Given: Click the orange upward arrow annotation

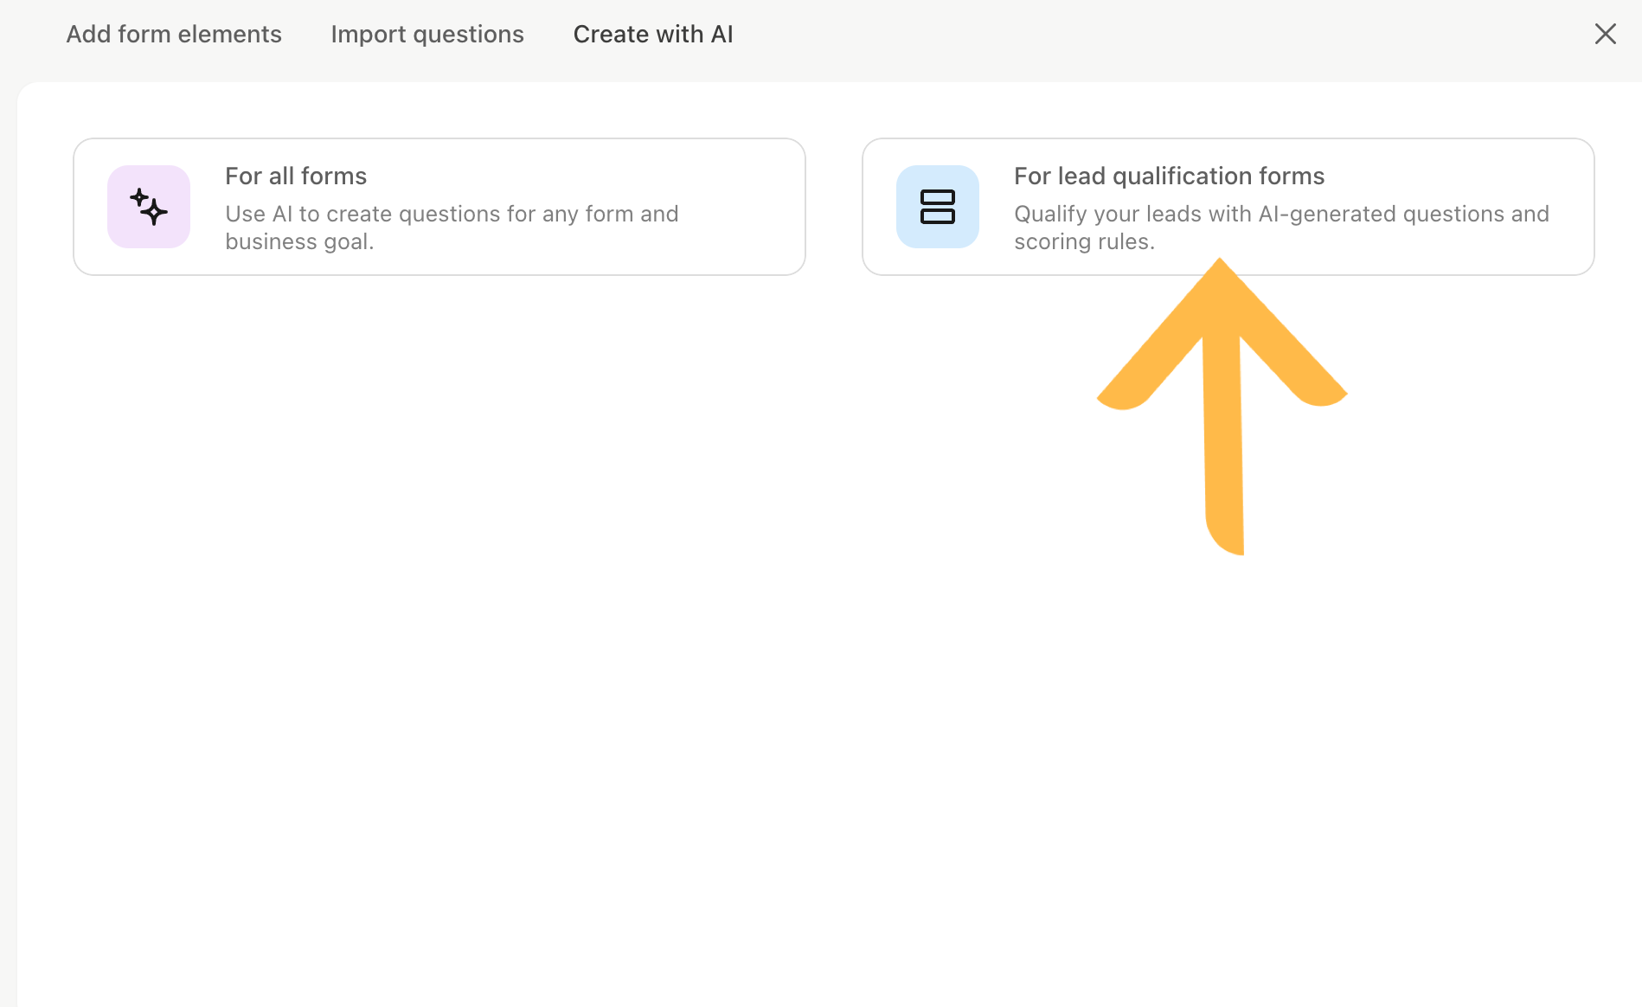Looking at the screenshot, I should (x=1222, y=407).
